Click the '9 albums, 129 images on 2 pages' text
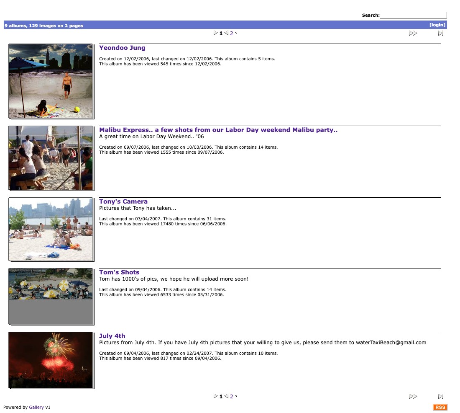Viewport: 460px width, 413px height. (44, 26)
